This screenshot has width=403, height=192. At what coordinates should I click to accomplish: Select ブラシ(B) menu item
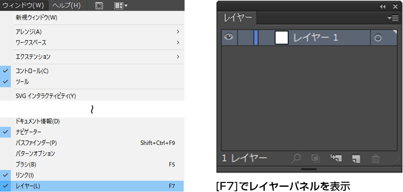coord(92,164)
